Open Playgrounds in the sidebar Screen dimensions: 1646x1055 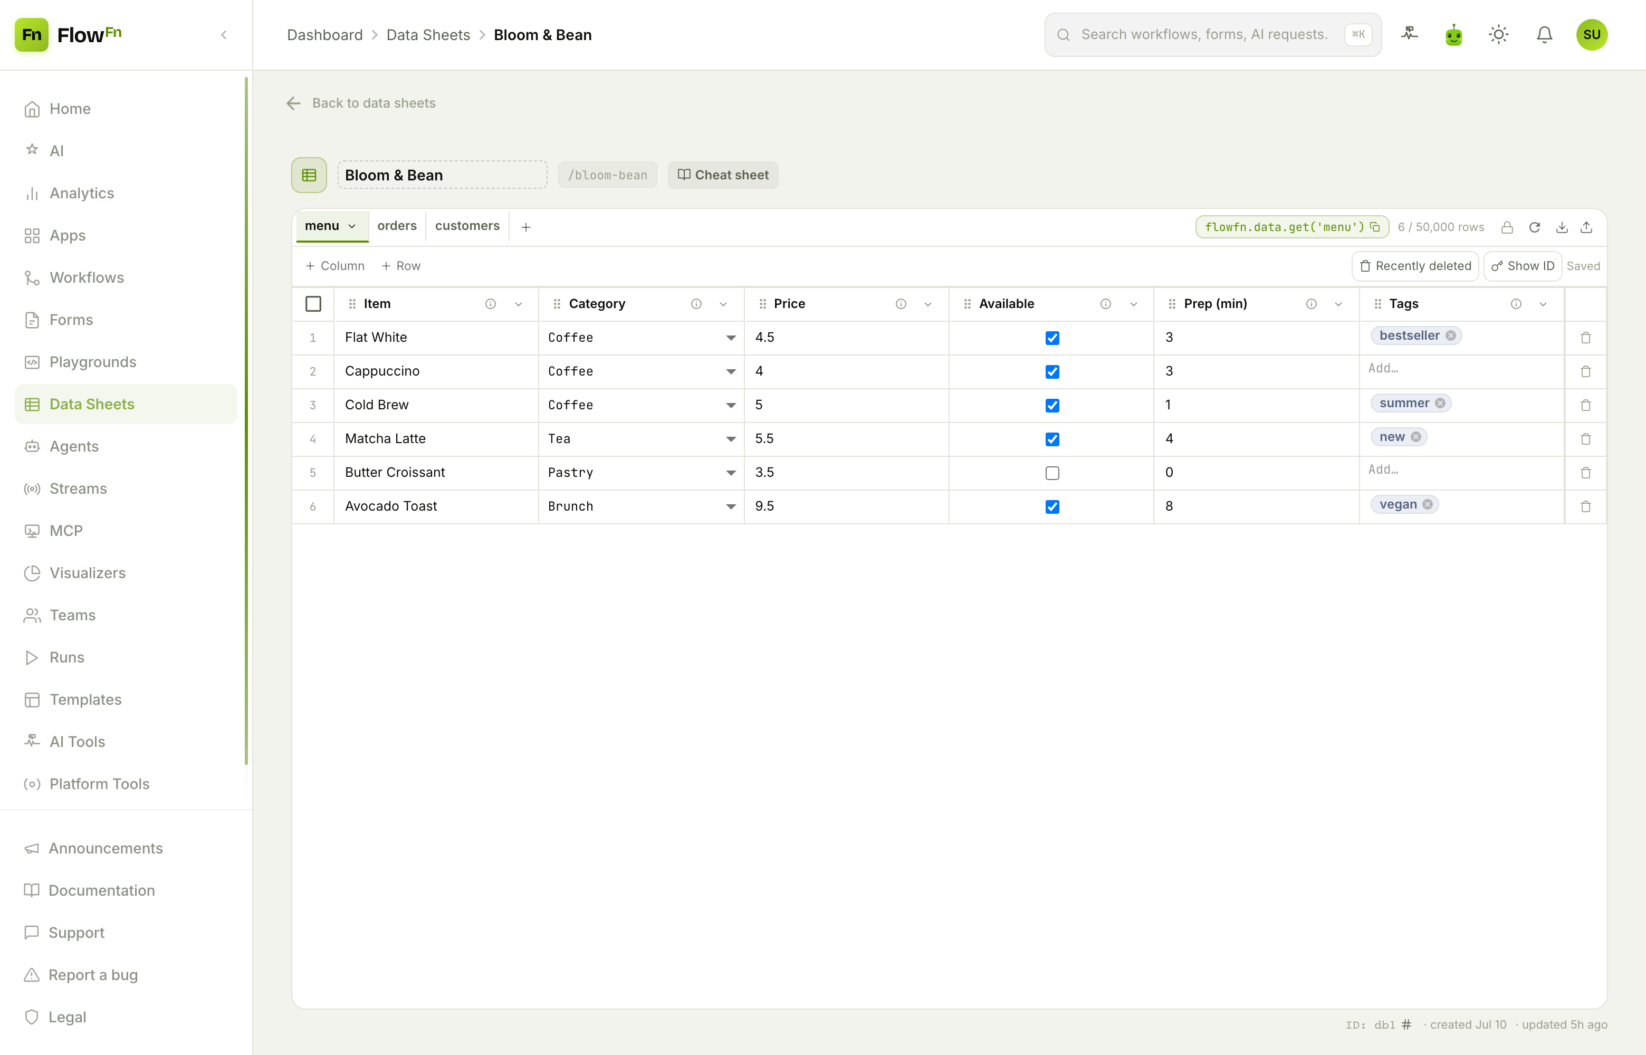click(126, 362)
